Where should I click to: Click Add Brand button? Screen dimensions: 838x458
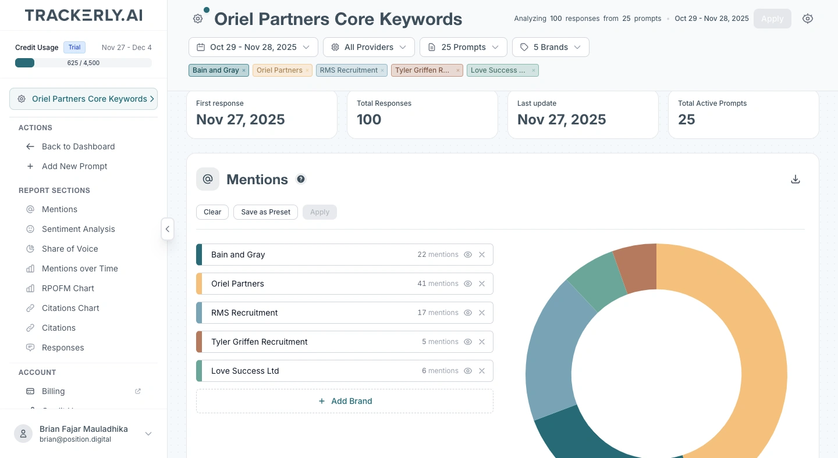click(x=345, y=401)
